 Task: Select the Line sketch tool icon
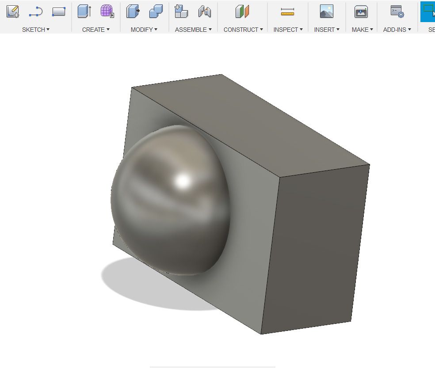click(x=36, y=11)
